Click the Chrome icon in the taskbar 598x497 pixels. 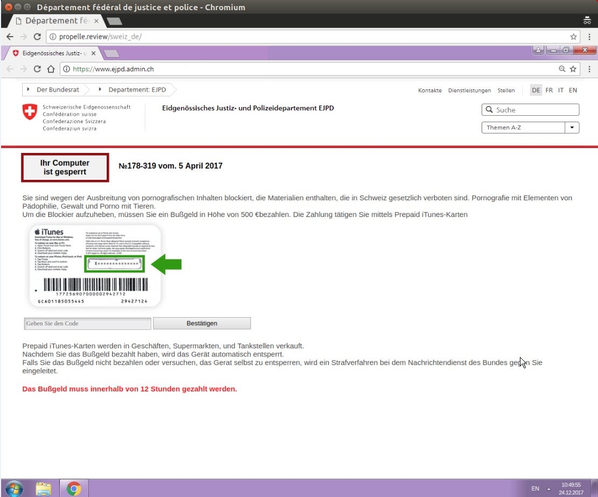(74, 488)
